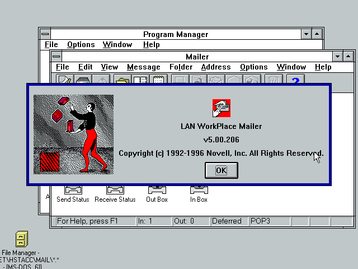358x269 pixels.
Task: Click the blue question mark help icon
Action: [x=295, y=80]
